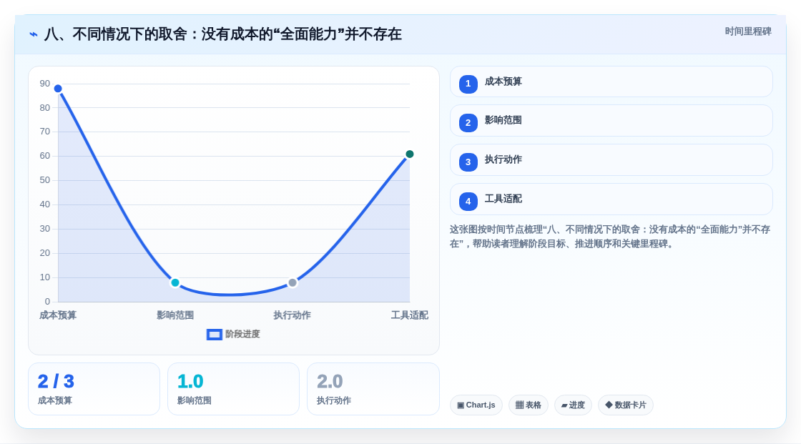The height and width of the screenshot is (444, 801).
Task: Toggle the 阶段进度 legend swatch
Action: pos(214,335)
